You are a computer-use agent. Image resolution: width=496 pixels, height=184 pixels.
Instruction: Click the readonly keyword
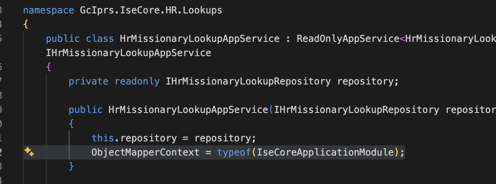[x=137, y=81]
